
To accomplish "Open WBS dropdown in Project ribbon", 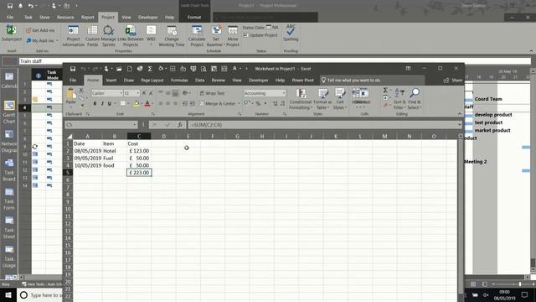I will (x=151, y=35).
